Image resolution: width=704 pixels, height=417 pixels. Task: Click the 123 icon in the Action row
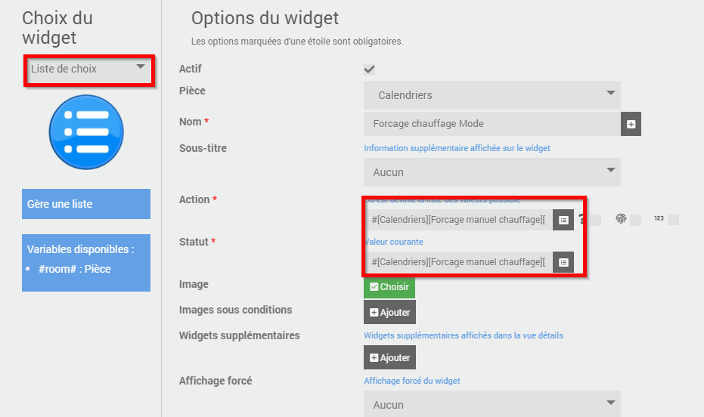[659, 218]
